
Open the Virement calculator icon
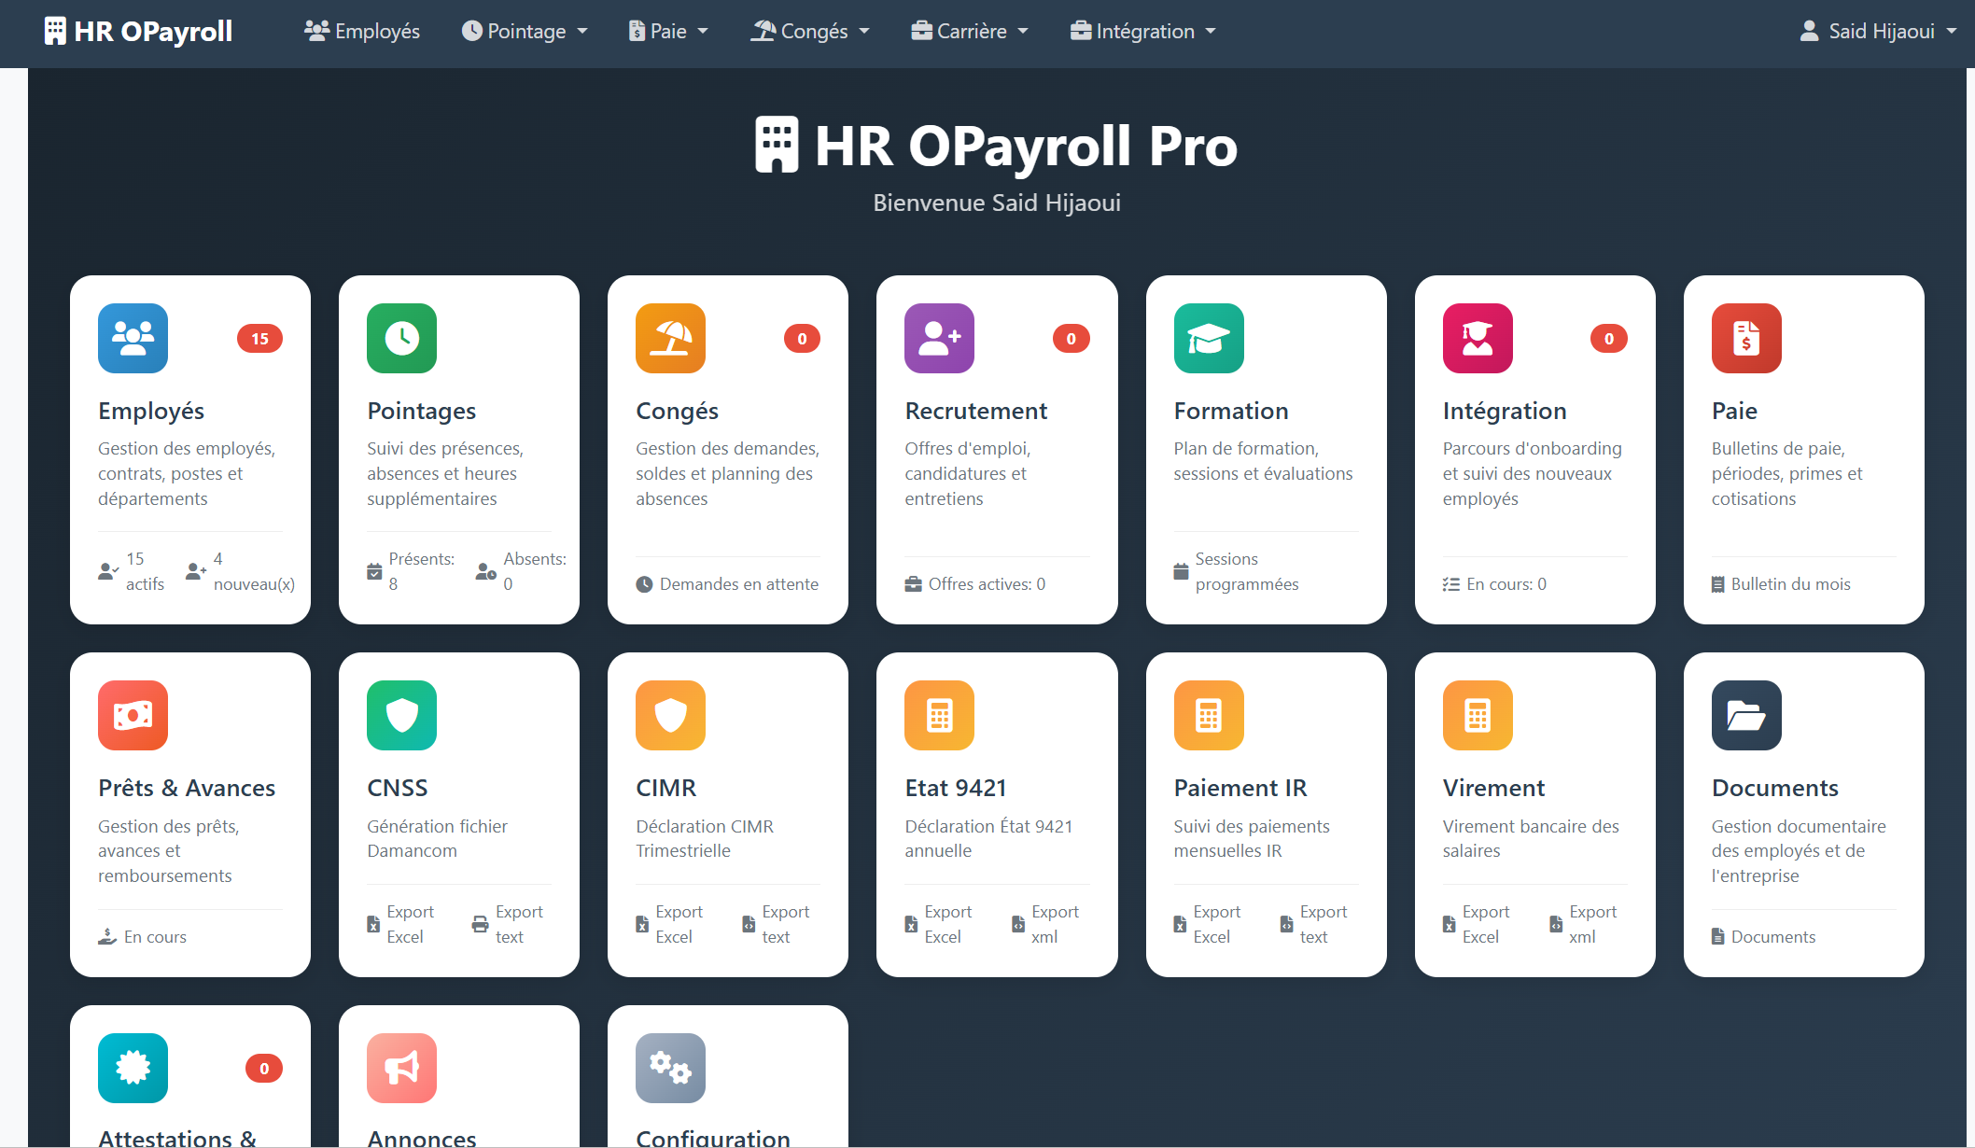1478,715
